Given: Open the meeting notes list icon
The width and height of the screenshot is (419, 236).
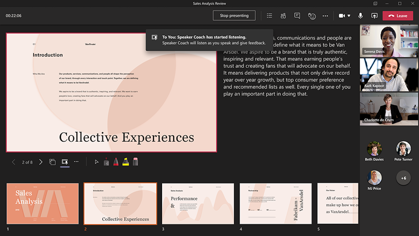Looking at the screenshot, I should [x=269, y=16].
